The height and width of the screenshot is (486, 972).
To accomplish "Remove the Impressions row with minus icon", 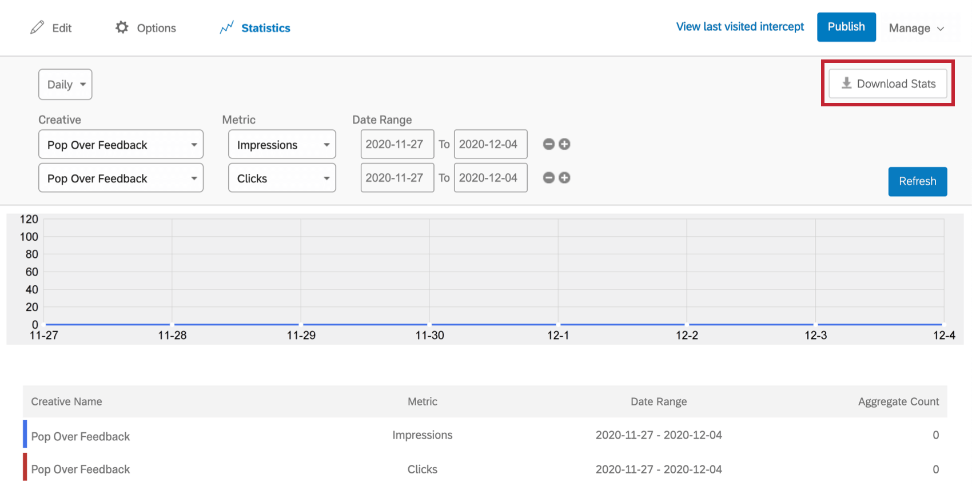I will pos(549,144).
